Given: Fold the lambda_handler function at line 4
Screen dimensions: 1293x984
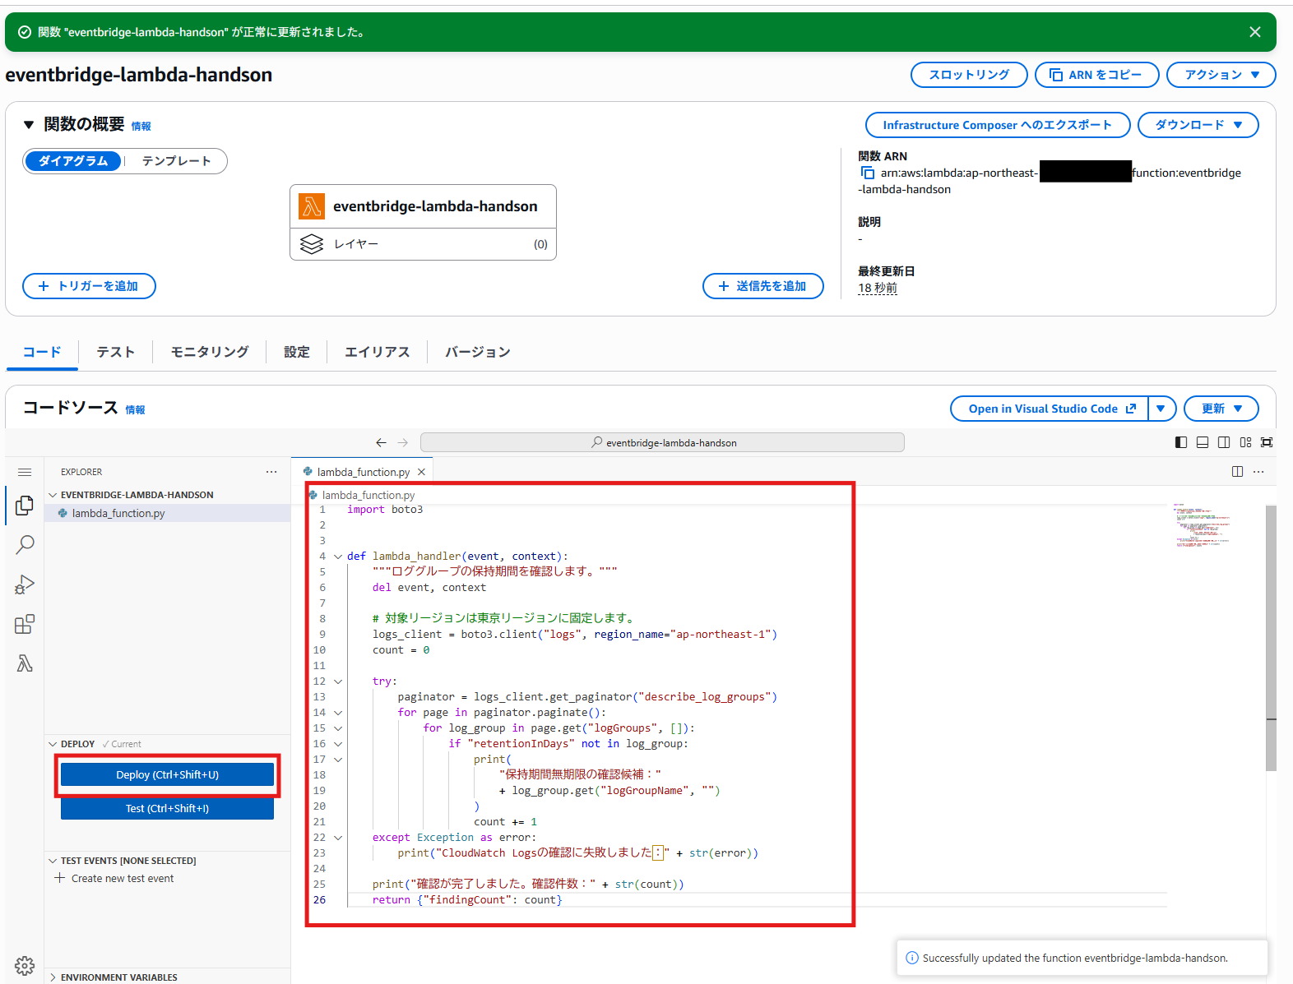Looking at the screenshot, I should 338,557.
